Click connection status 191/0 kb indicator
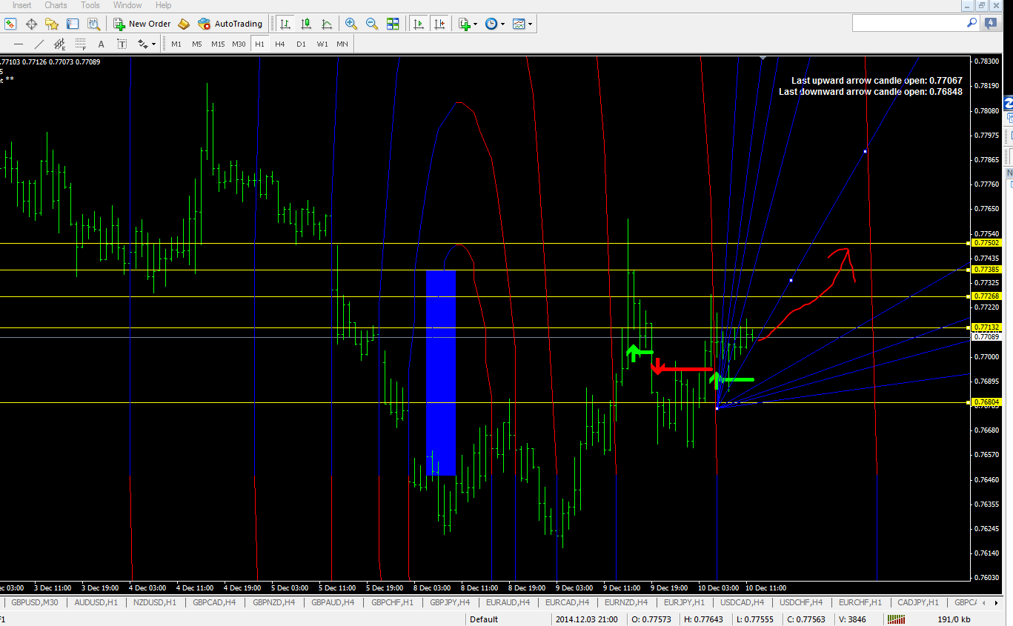 point(954,619)
